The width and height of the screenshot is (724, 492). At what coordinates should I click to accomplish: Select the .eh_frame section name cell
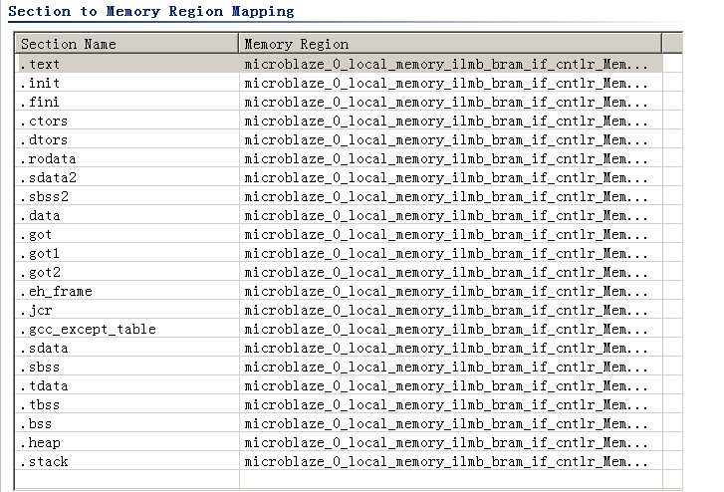click(x=127, y=291)
